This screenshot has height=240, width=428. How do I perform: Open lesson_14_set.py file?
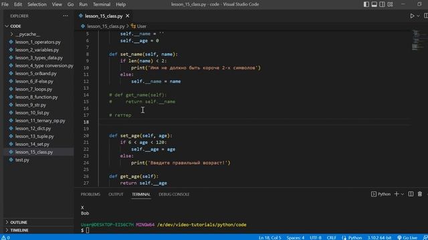32,144
